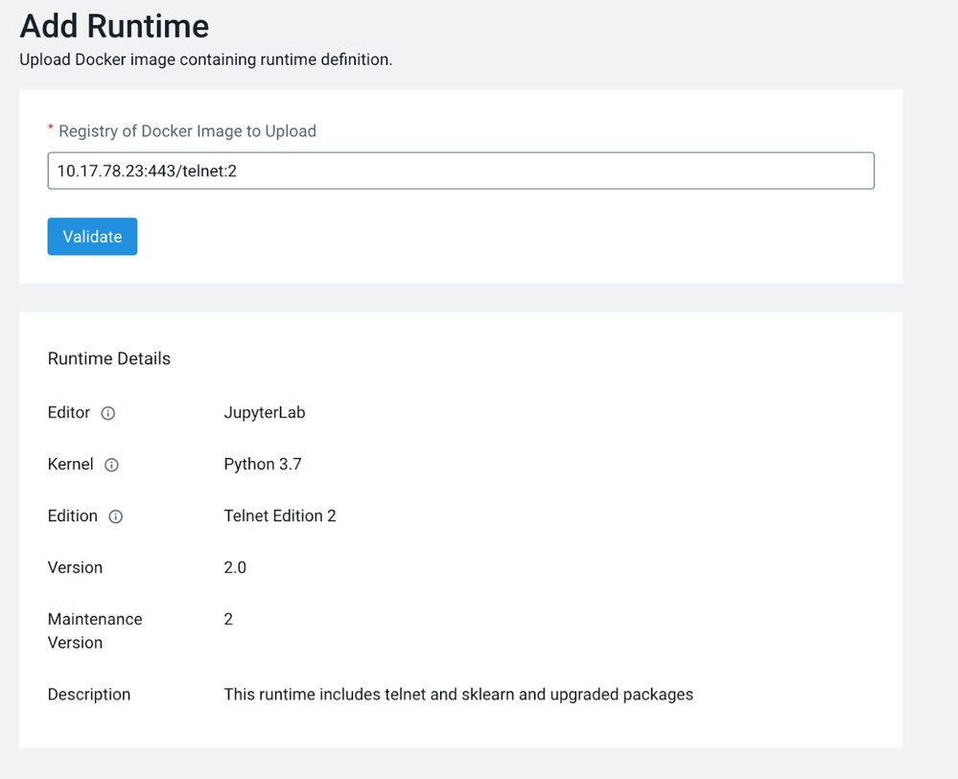Image resolution: width=958 pixels, height=779 pixels.
Task: Click the Upload Docker image subtitle text
Action: tap(205, 59)
